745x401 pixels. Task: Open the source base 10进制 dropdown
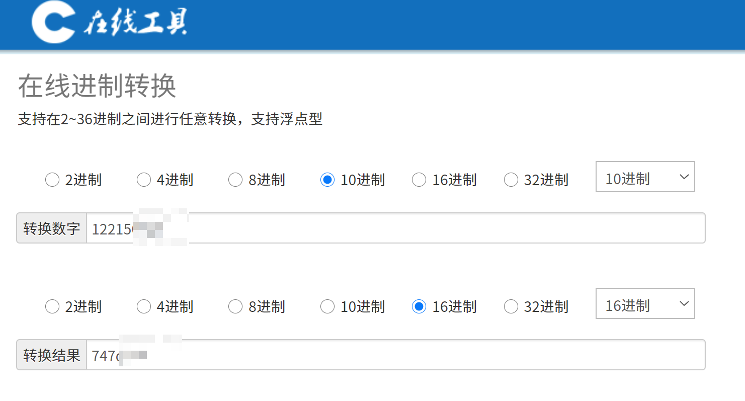(x=645, y=177)
